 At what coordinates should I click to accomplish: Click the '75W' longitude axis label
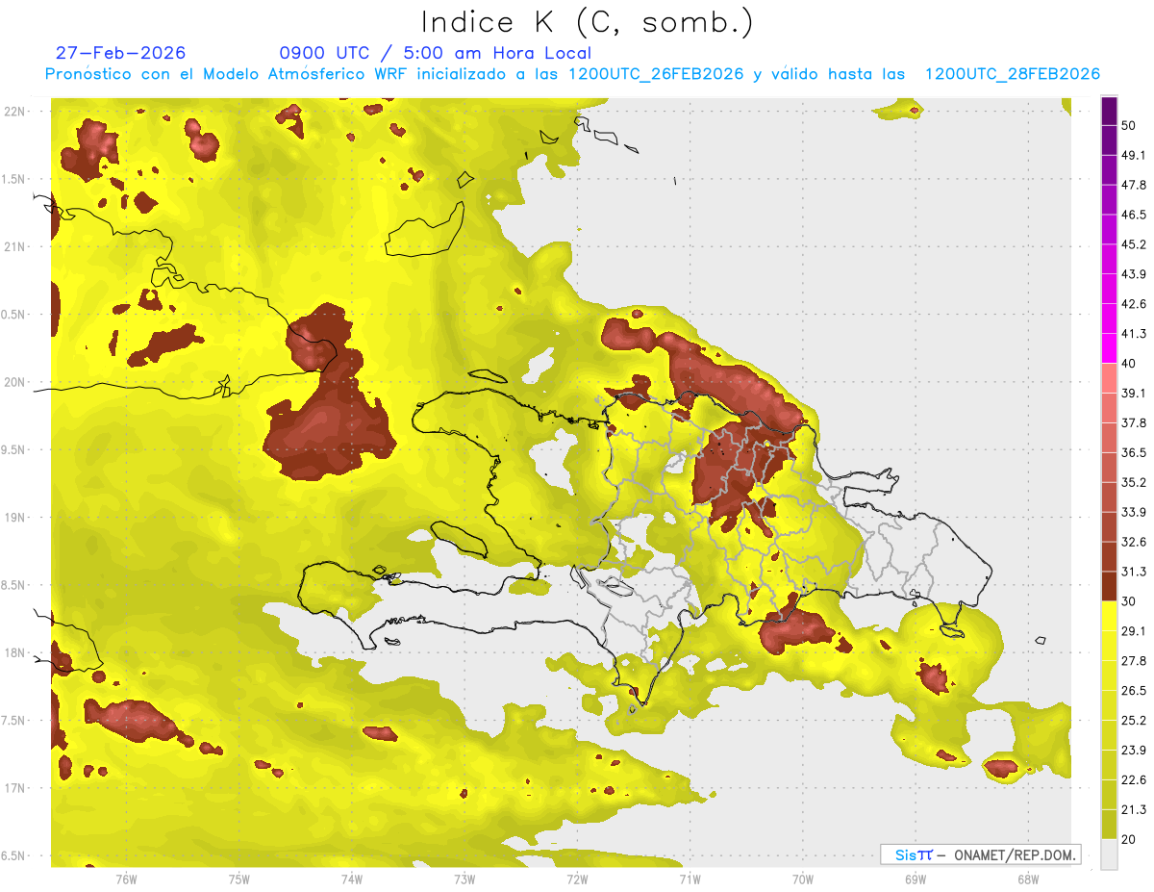pos(238,879)
